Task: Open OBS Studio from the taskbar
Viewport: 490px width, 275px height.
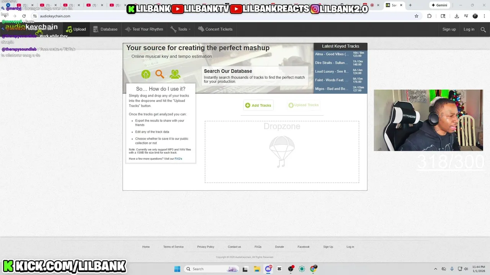Action: 291,269
